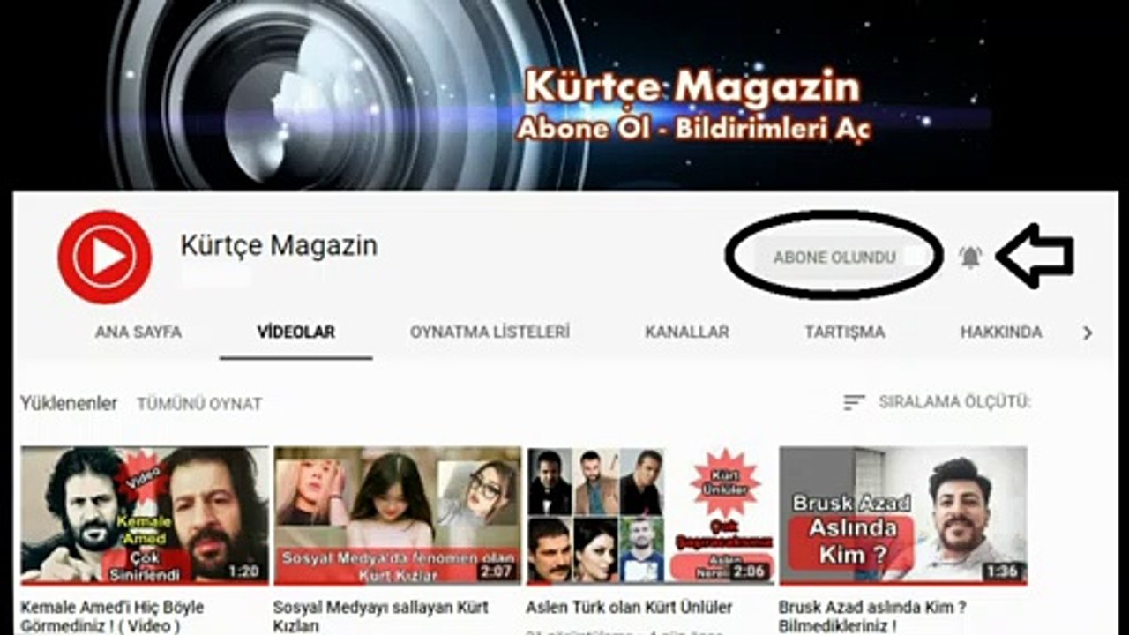The image size is (1129, 635).
Task: Open the OYNATMA LİSTELERİ tab
Action: tap(490, 332)
